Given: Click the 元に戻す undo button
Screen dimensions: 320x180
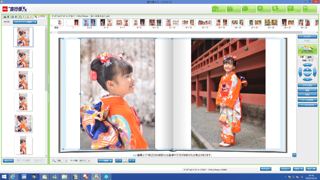Looking at the screenshot, I should (307, 37).
